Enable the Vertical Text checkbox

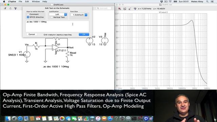click(52, 17)
